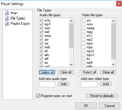Check the mpv2 video type
This screenshot has width=122, height=110.
84,55
